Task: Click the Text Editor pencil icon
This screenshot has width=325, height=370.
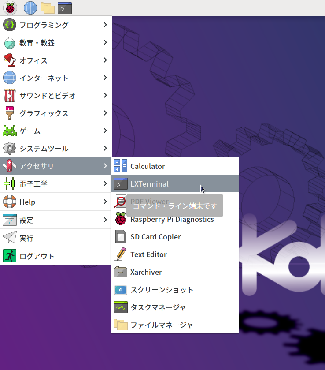Action: click(120, 254)
